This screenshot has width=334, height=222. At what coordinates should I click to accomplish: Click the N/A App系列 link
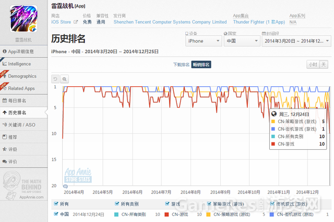coord(293,22)
